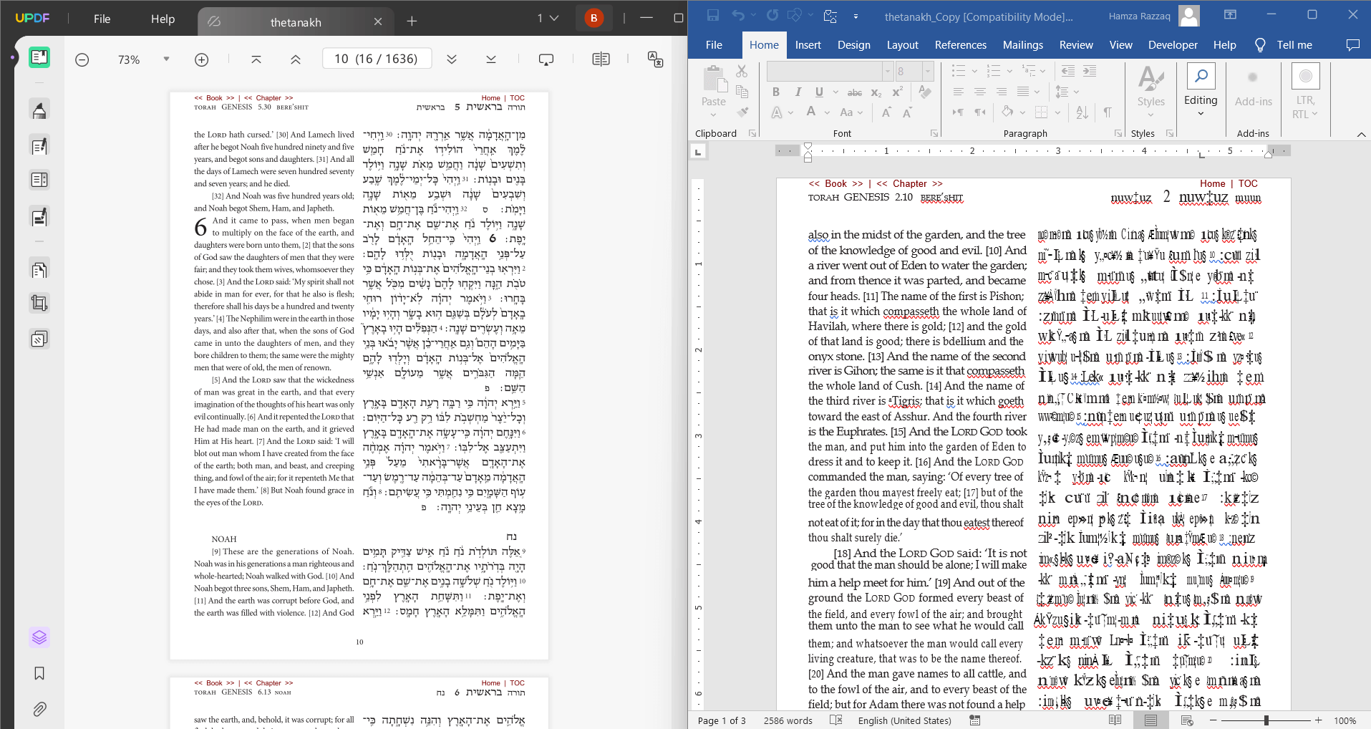Click the purple Organize Pages icon
The image size is (1371, 729).
pyautogui.click(x=39, y=637)
